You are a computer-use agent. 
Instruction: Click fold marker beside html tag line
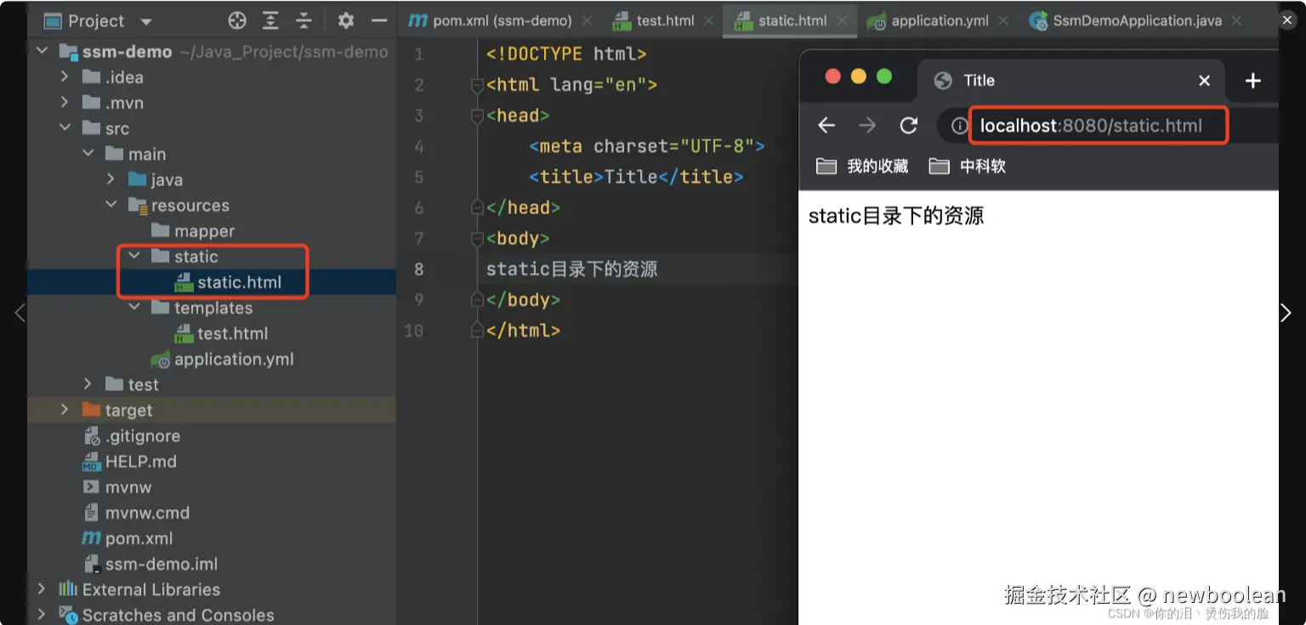[477, 85]
